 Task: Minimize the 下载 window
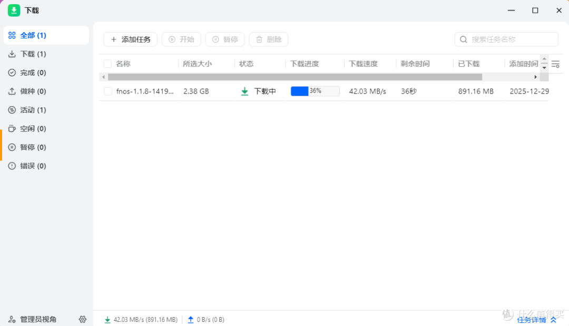(511, 11)
